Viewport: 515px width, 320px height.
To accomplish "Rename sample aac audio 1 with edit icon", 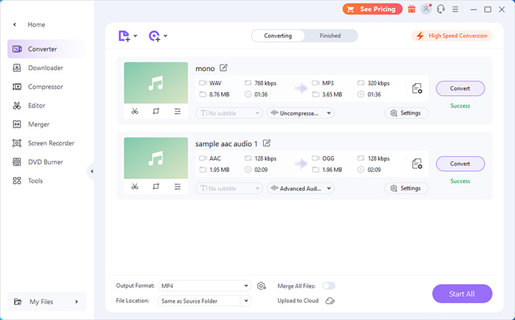I will click(x=267, y=143).
